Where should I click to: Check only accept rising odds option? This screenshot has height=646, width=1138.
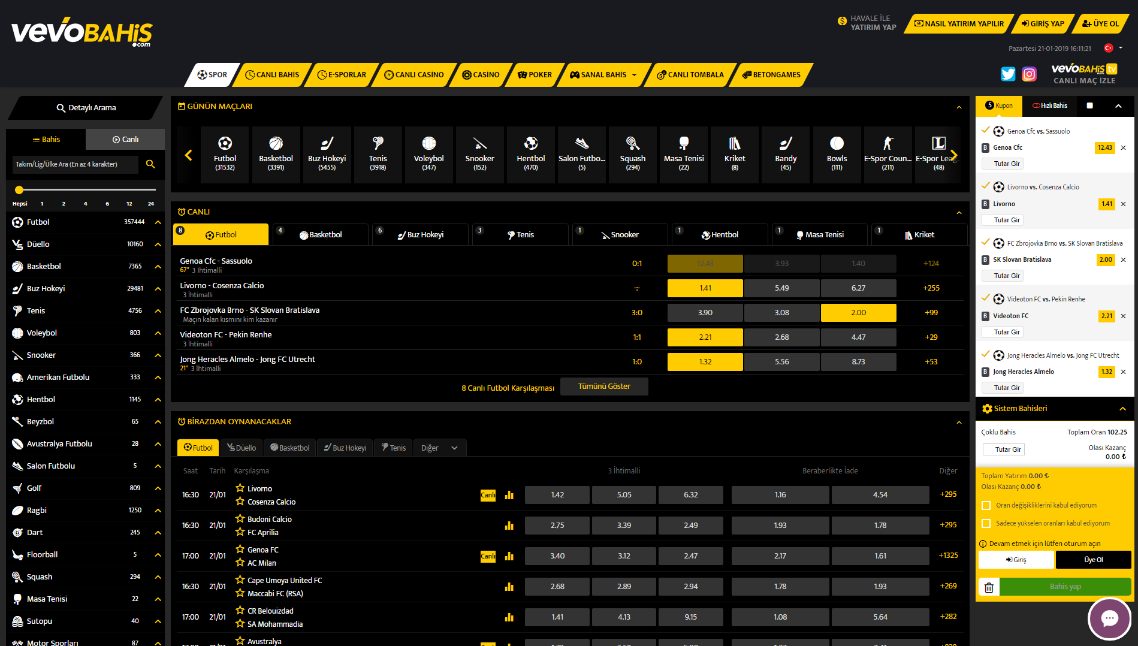[986, 523]
